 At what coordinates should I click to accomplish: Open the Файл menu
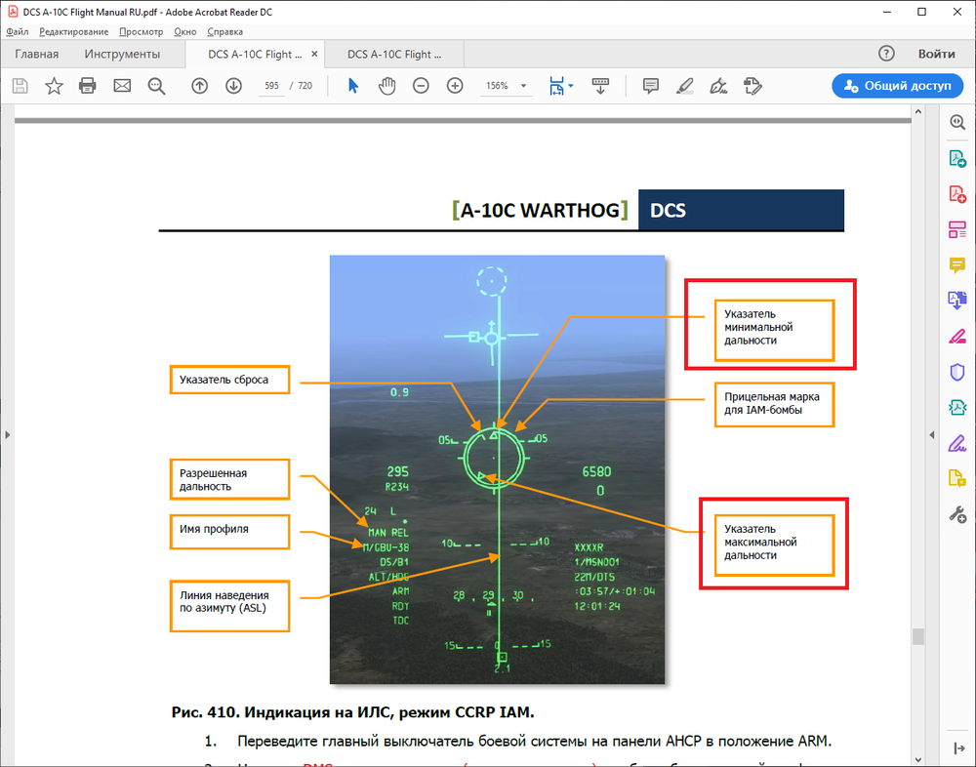(x=18, y=32)
